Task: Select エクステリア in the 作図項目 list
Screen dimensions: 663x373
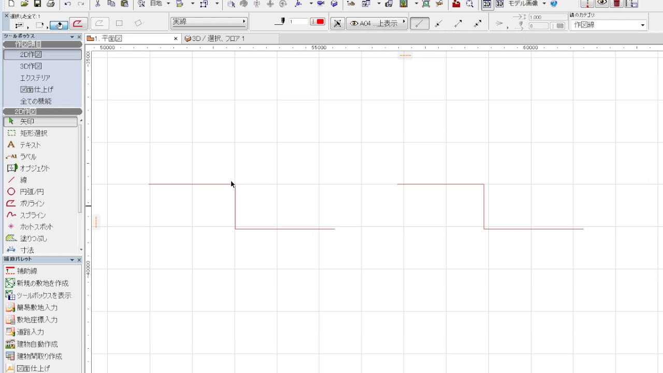Action: [x=42, y=78]
